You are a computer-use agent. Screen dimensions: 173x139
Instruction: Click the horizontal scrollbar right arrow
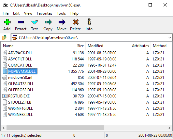[169, 128]
